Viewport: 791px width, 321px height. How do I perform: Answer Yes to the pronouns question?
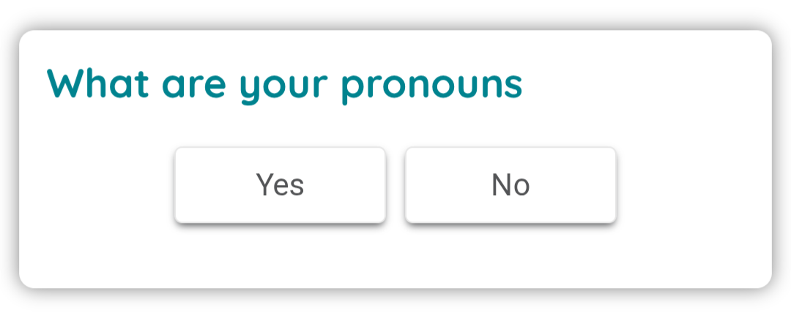coord(280,185)
